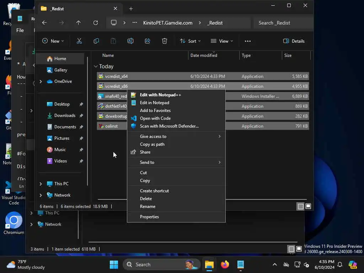Choose Edit with Notepad++ in context menu
This screenshot has width=364, height=273.
(x=176, y=95)
